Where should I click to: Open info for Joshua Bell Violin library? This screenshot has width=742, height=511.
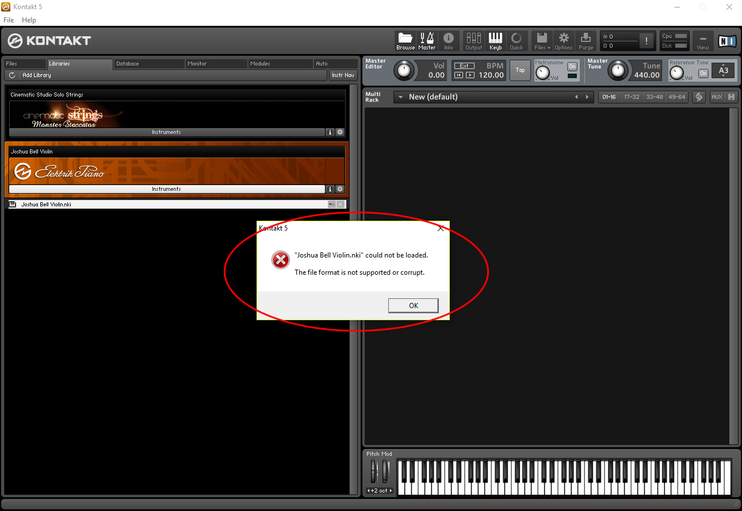click(x=330, y=189)
